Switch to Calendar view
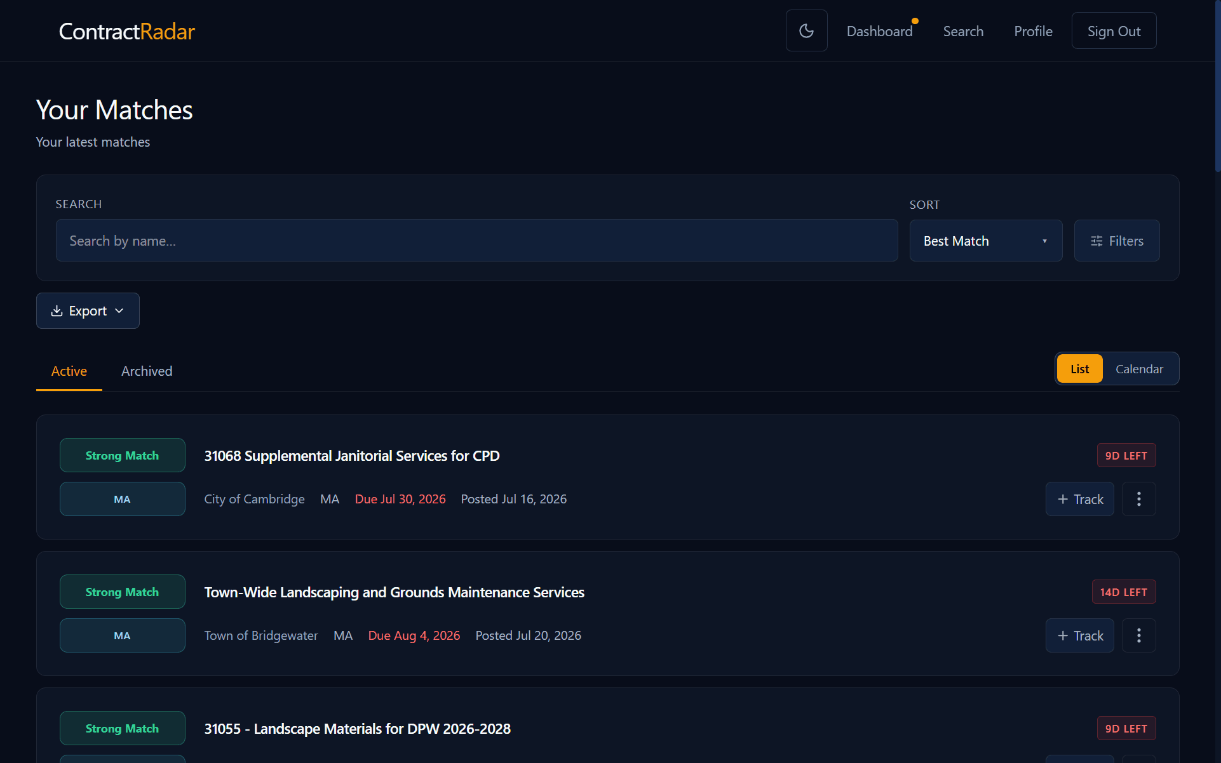The image size is (1221, 763). pyautogui.click(x=1139, y=369)
